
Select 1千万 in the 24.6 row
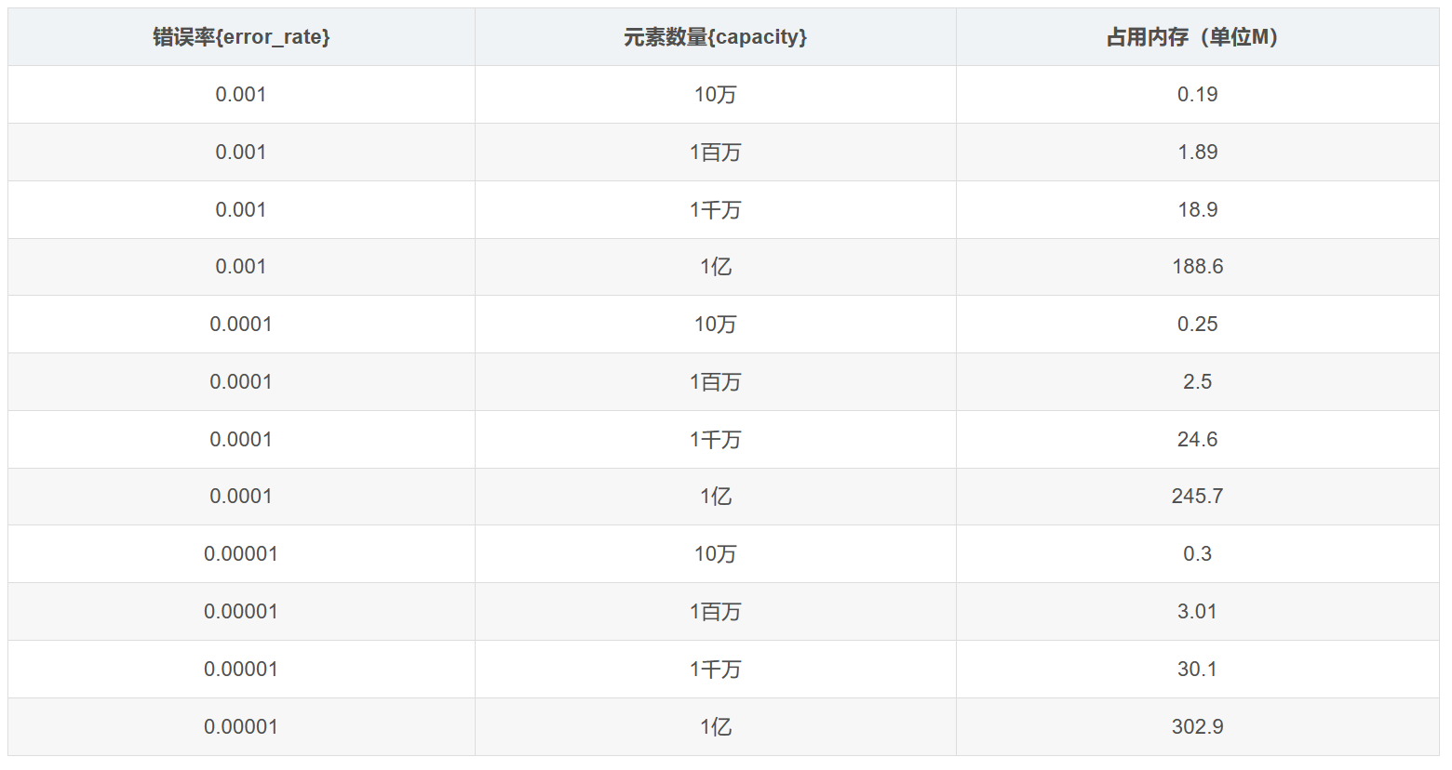(x=715, y=440)
